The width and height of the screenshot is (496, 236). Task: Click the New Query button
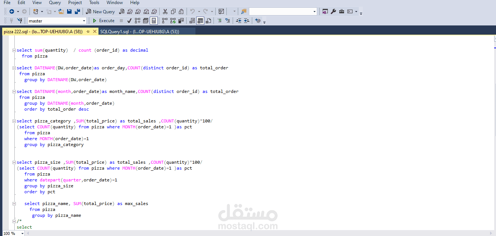(100, 11)
